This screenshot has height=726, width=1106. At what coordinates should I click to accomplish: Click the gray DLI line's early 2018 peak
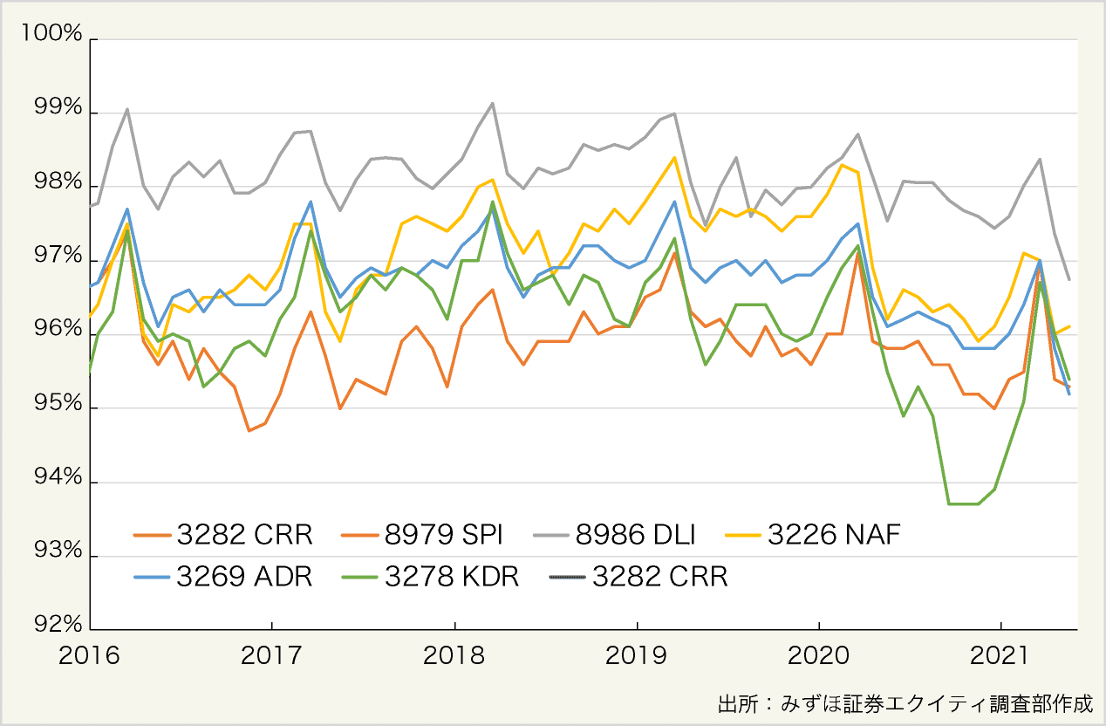coord(492,104)
